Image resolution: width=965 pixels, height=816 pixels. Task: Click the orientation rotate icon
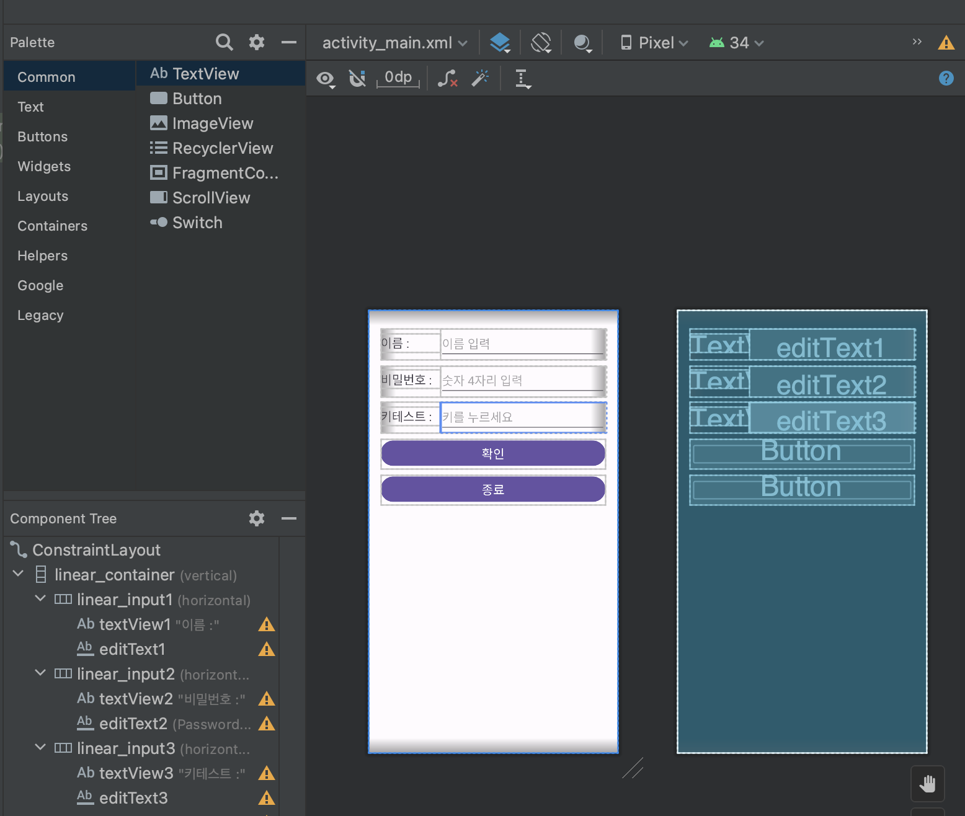pyautogui.click(x=541, y=42)
